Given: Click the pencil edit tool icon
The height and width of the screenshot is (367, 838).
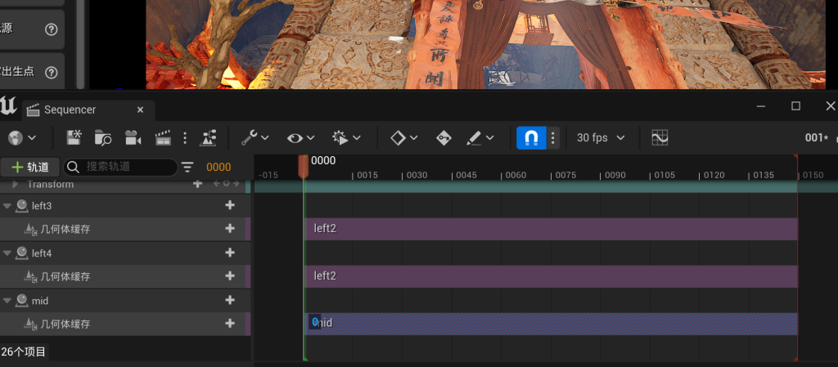Looking at the screenshot, I should pos(474,137).
